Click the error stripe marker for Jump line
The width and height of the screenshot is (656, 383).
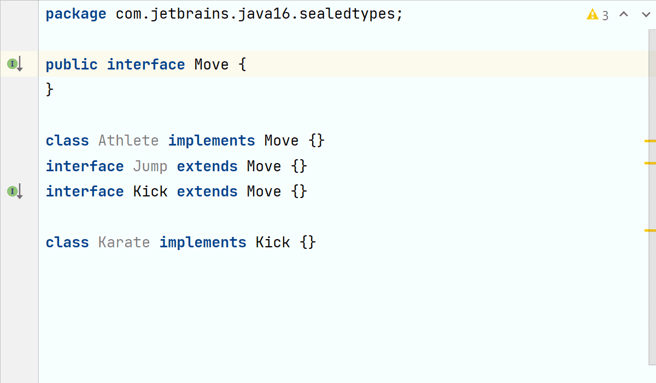pos(650,163)
